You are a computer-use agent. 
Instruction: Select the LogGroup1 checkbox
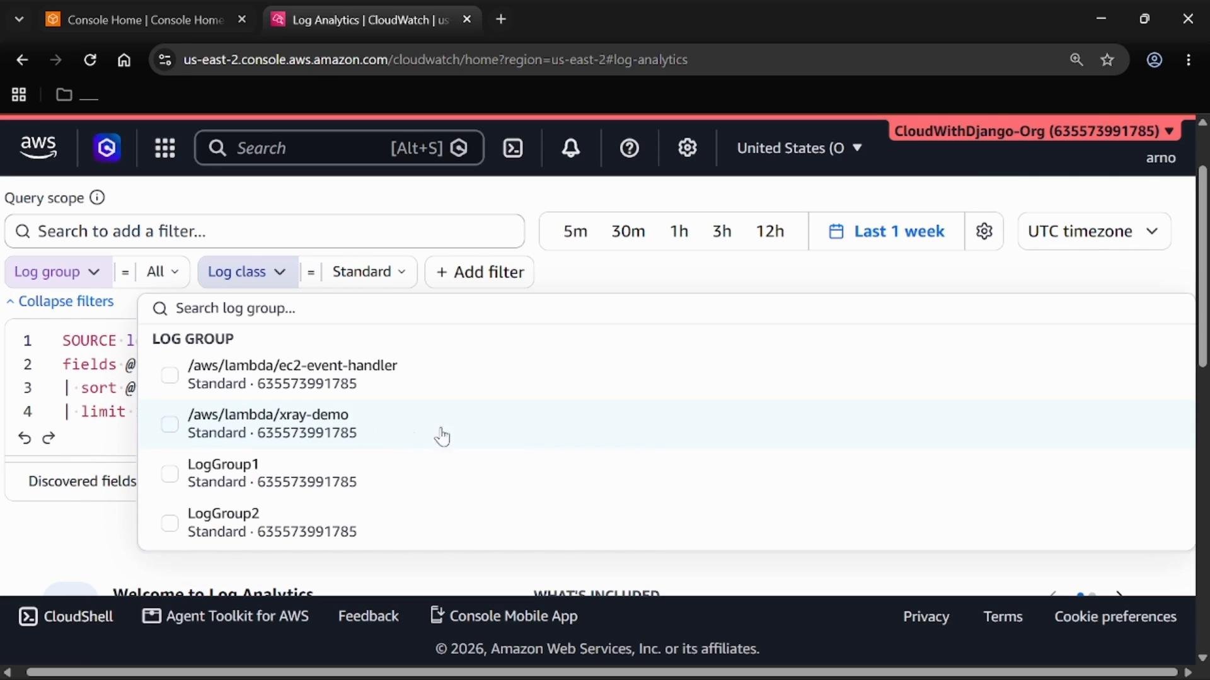(170, 473)
